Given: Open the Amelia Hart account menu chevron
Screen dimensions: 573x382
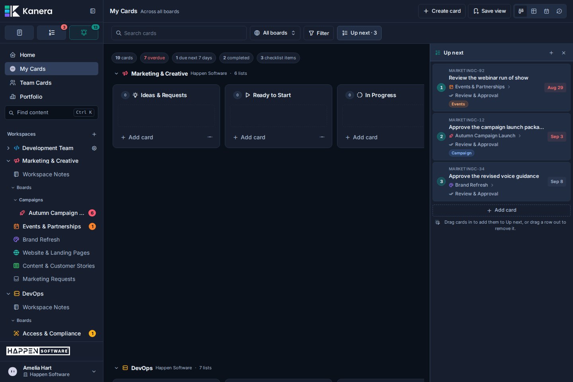Looking at the screenshot, I should pos(94,371).
